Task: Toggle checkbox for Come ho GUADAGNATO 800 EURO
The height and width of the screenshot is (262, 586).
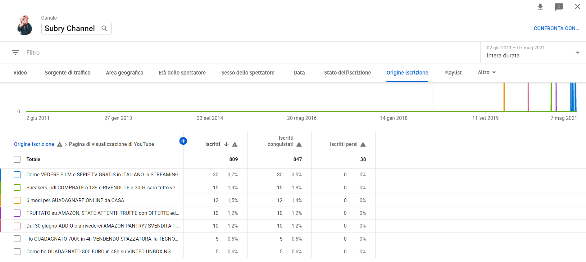Action: [17, 251]
